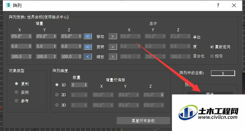Click the Scale incremental left arrow button
The height and width of the screenshot is (131, 245).
tap(88, 56)
